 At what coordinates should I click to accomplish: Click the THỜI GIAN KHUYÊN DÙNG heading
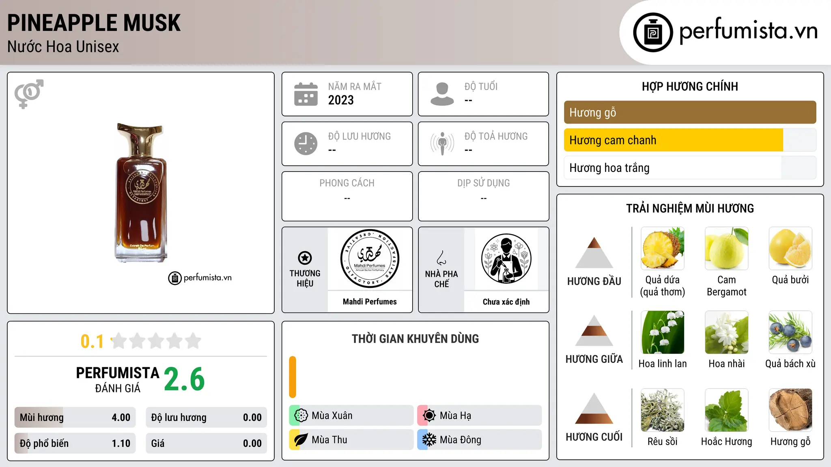[x=415, y=338]
